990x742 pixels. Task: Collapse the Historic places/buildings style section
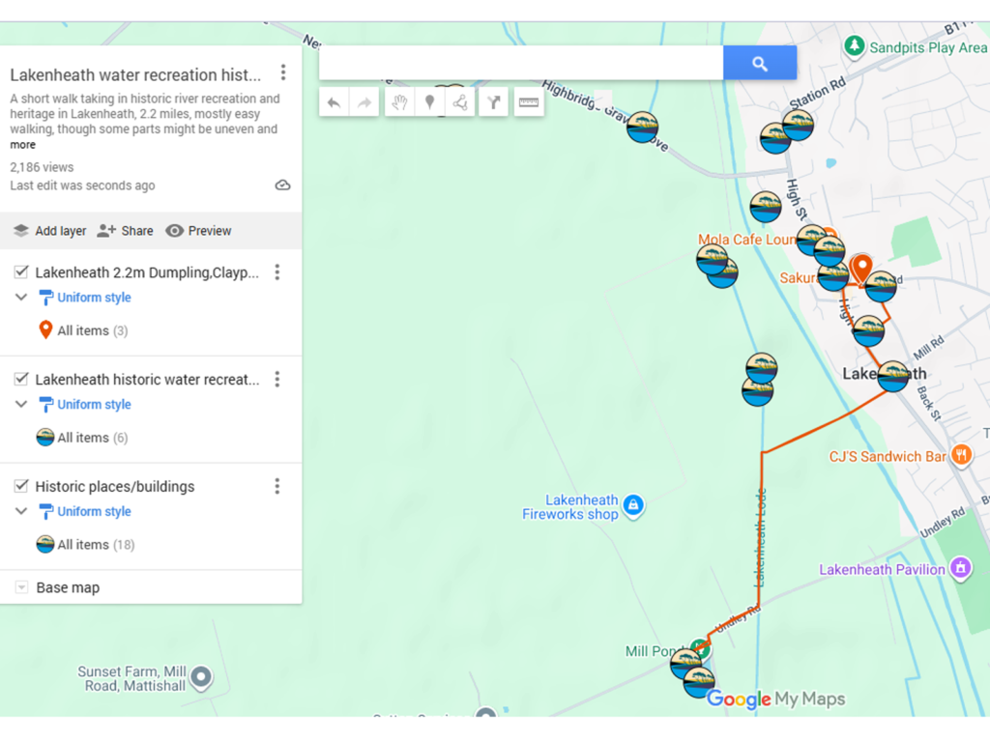point(21,511)
